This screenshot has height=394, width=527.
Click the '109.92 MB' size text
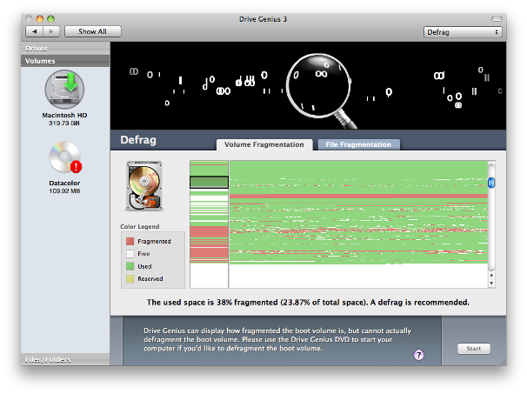64,191
